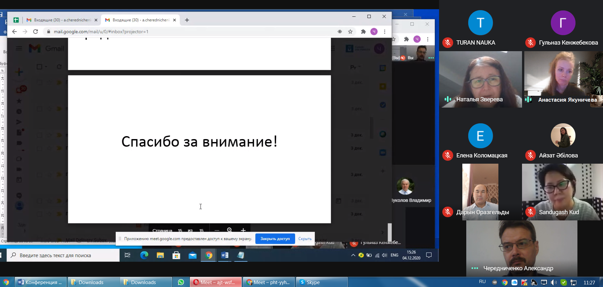This screenshot has height=287, width=603.
Task: Open the network connection tray icon
Action: [x=573, y=282]
